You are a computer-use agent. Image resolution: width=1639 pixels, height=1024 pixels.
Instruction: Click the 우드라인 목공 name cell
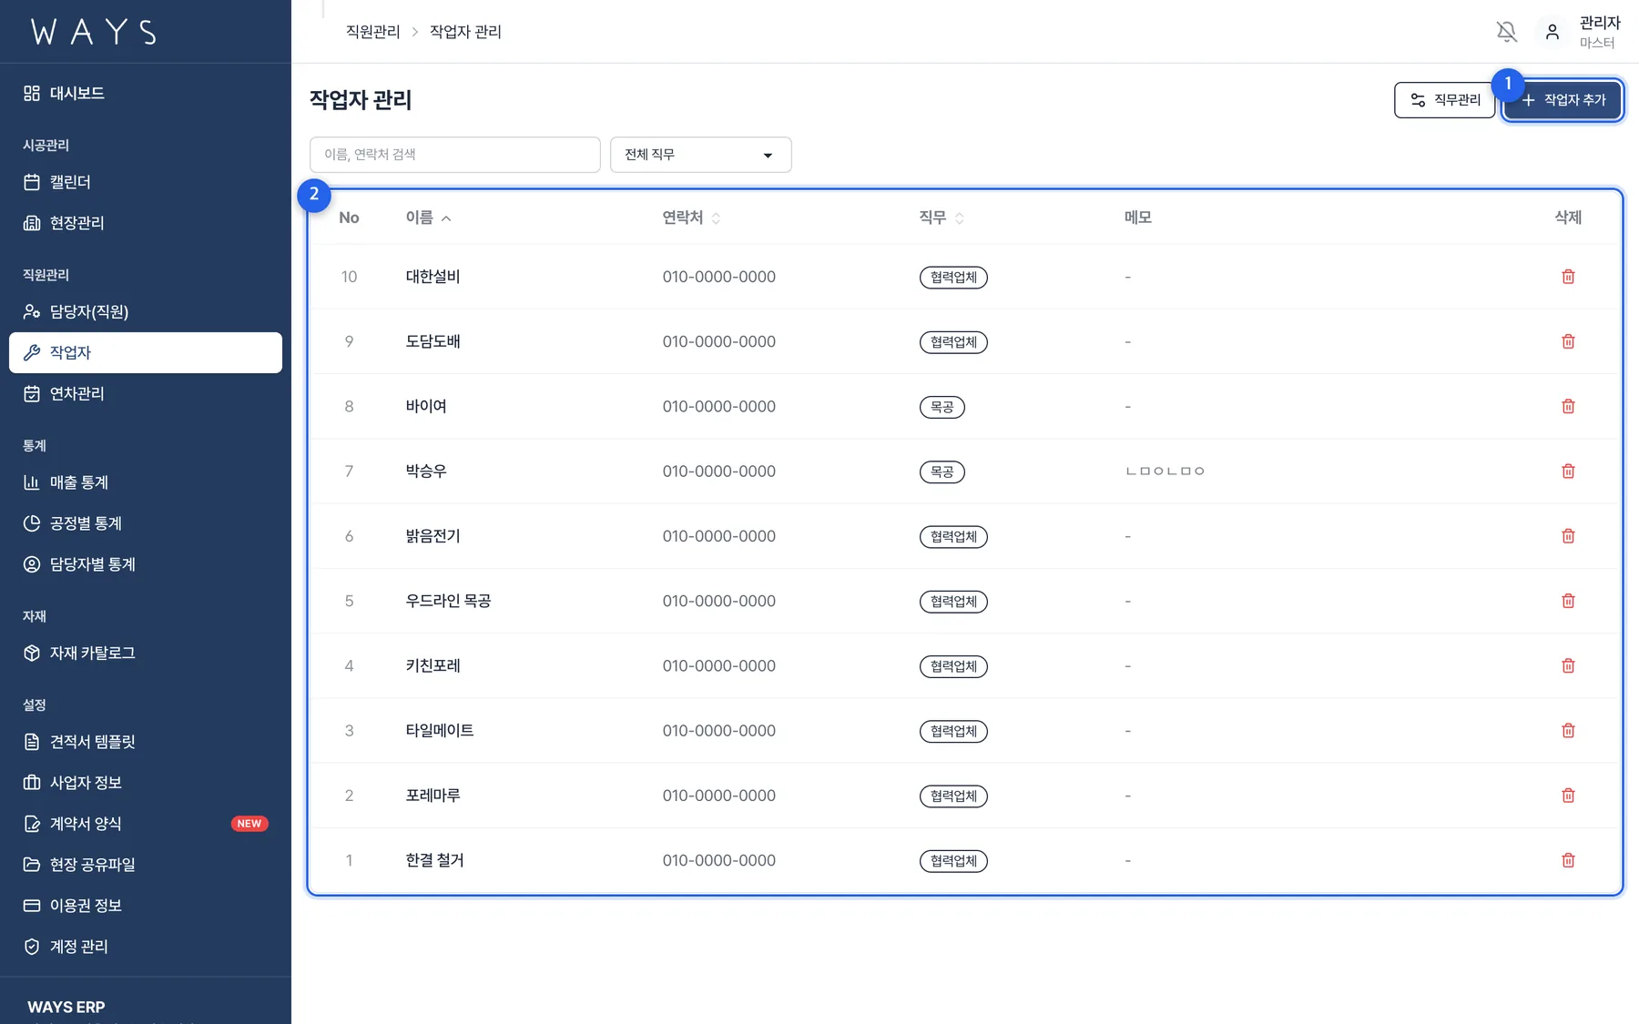(448, 601)
